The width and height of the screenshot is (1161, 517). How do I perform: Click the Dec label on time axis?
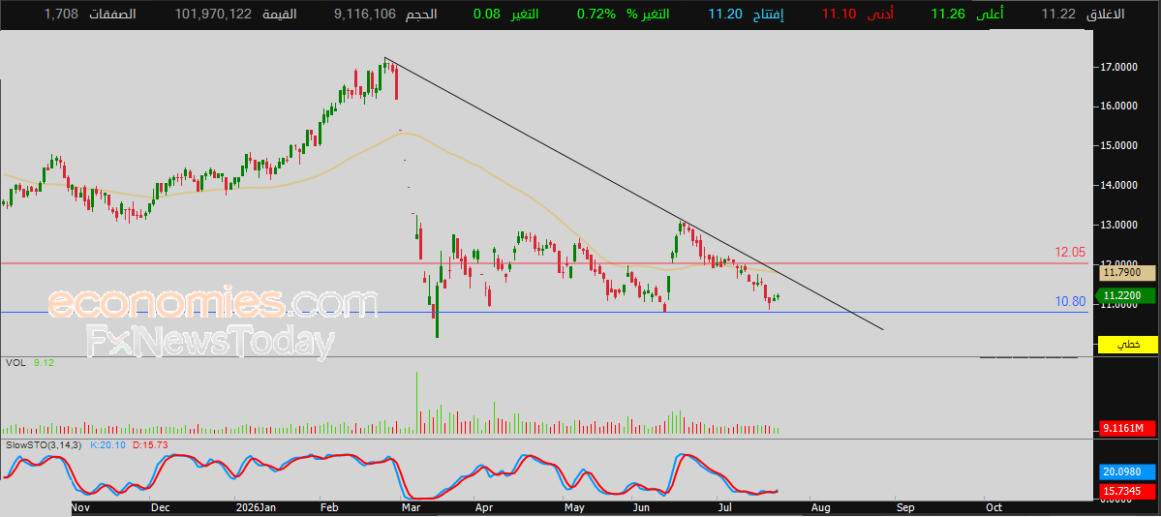159,509
